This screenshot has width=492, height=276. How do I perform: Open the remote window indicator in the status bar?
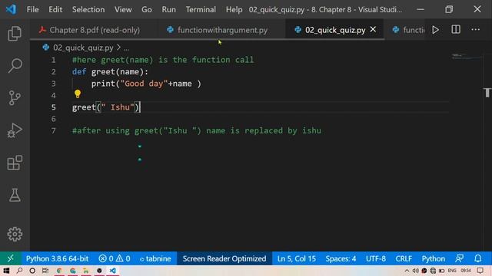(x=10, y=258)
